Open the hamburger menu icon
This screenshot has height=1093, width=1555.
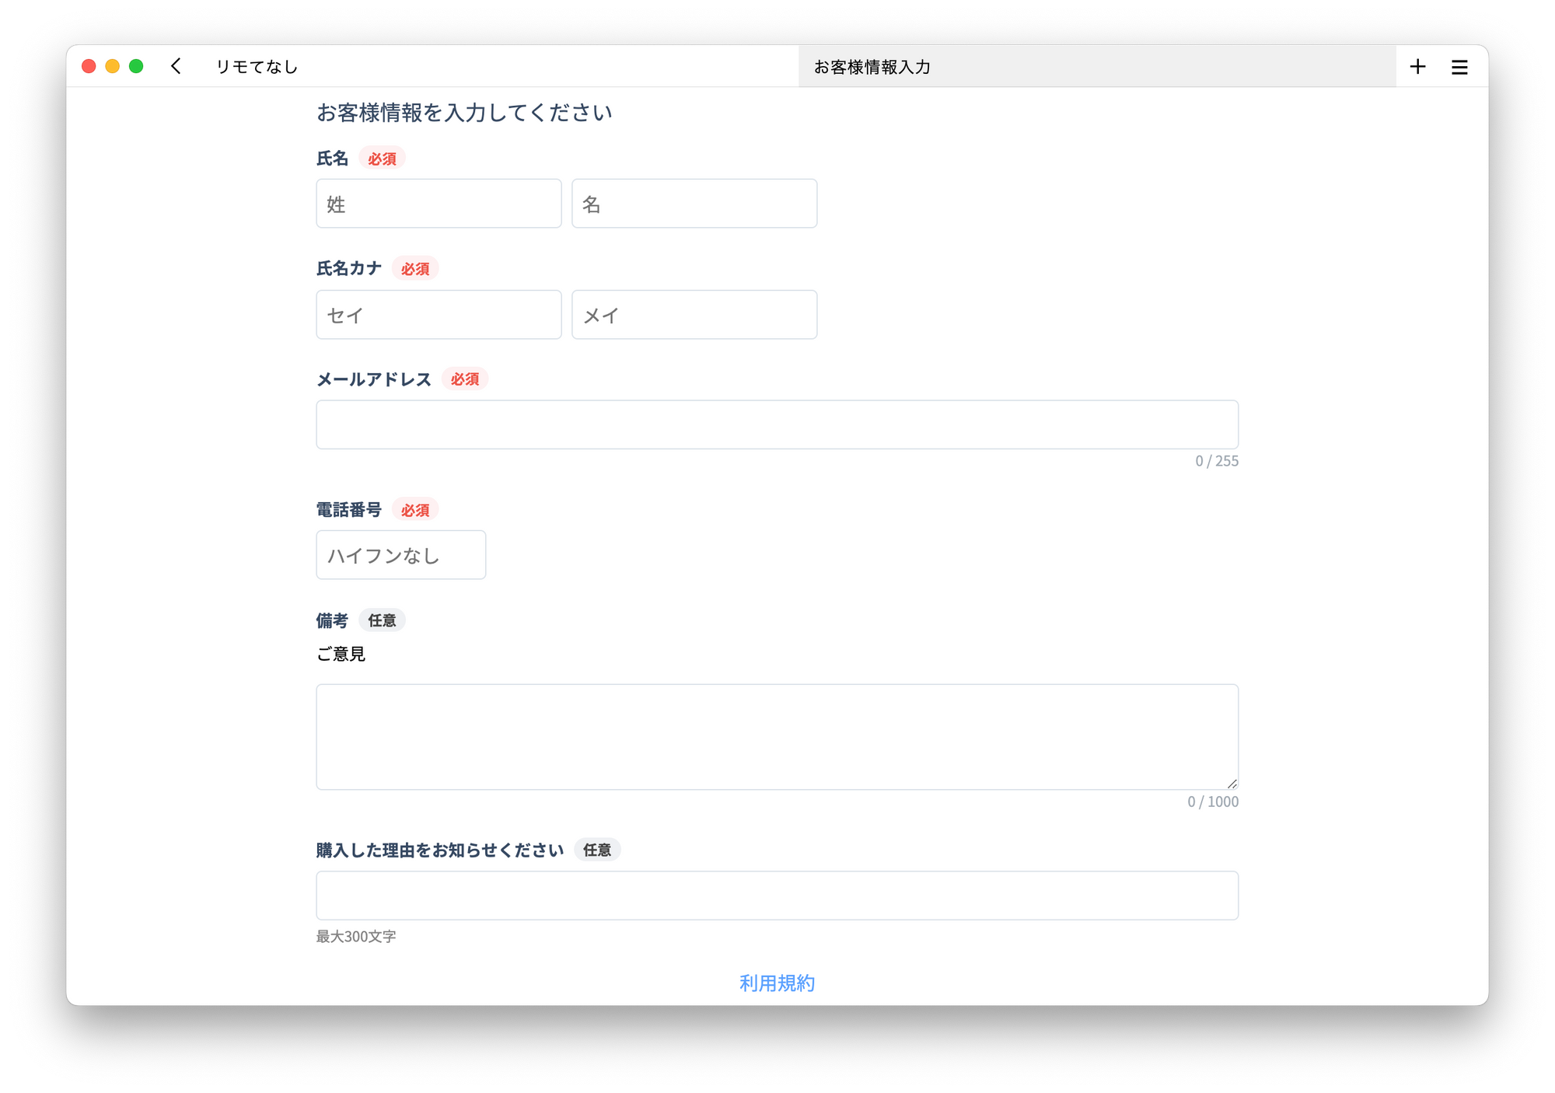(1459, 67)
